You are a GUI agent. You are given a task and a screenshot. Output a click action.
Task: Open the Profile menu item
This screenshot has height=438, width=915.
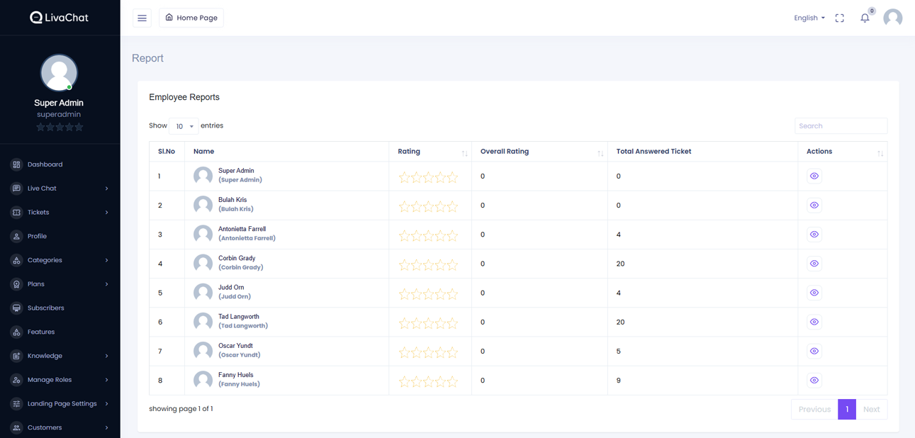(37, 237)
